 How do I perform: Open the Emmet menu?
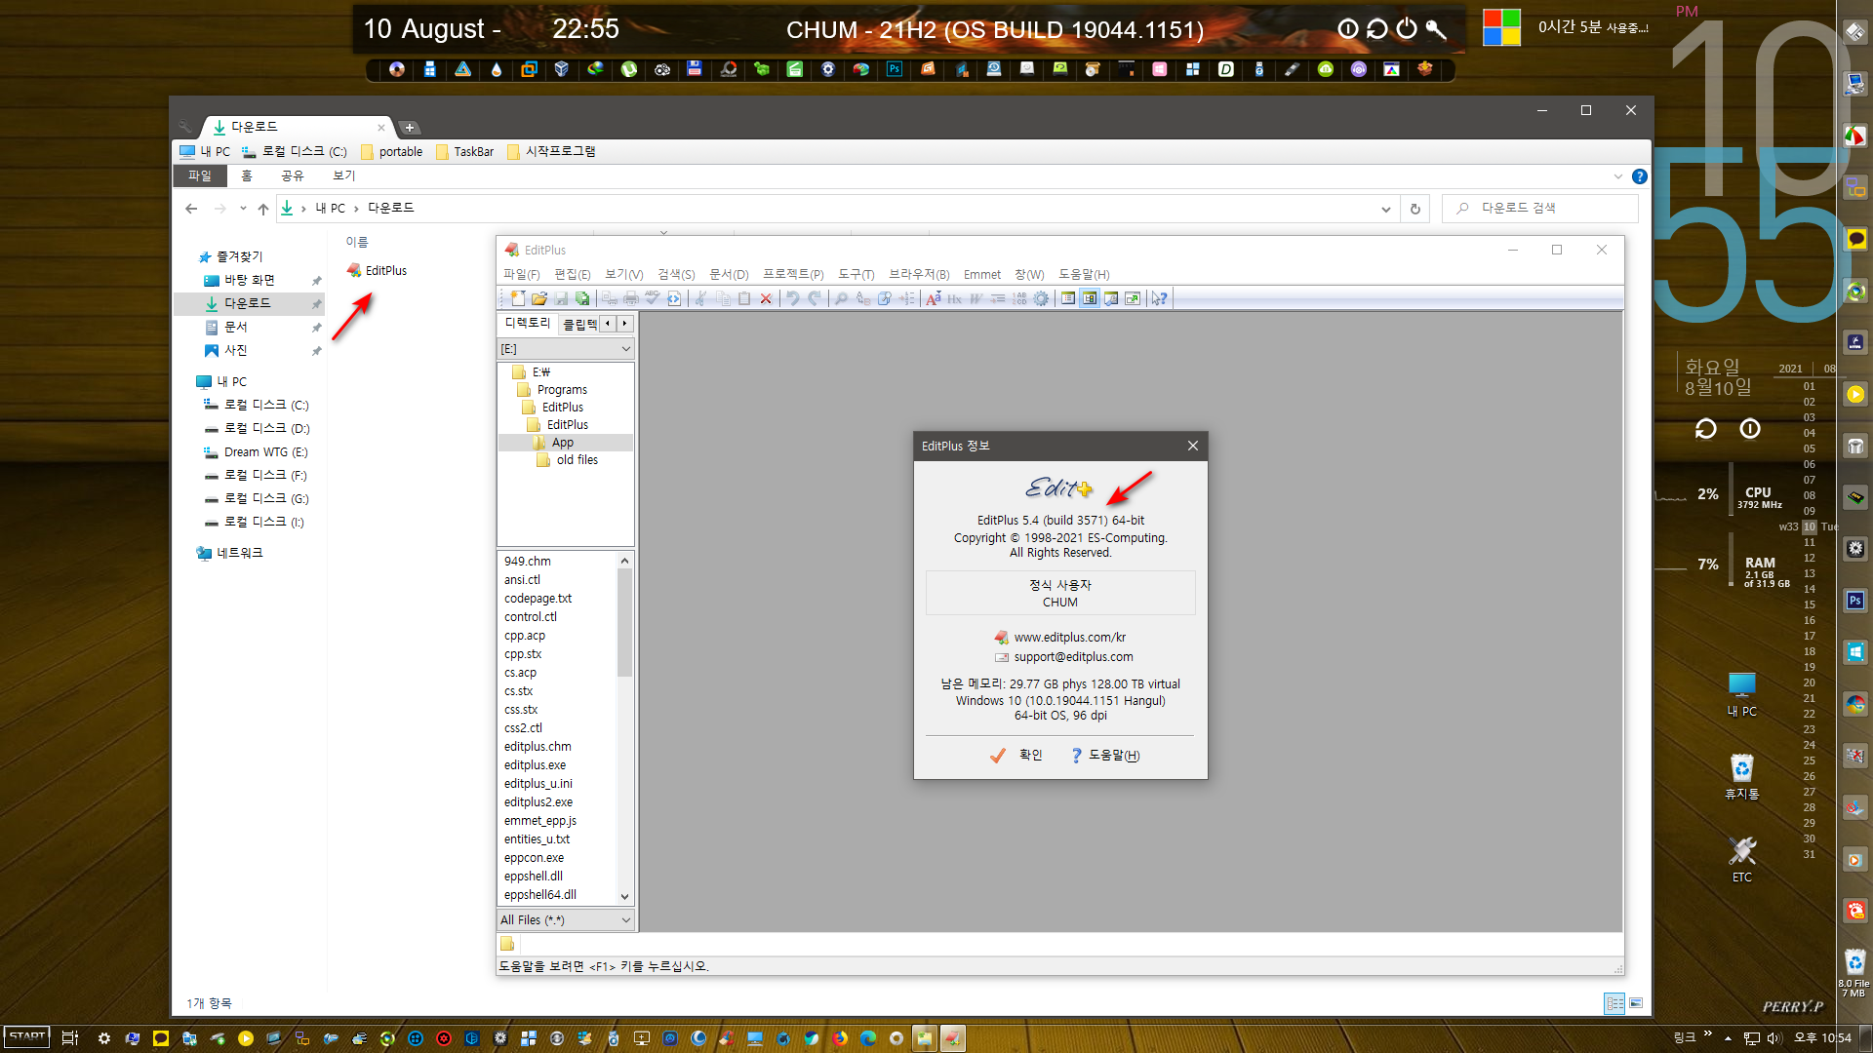coord(982,275)
